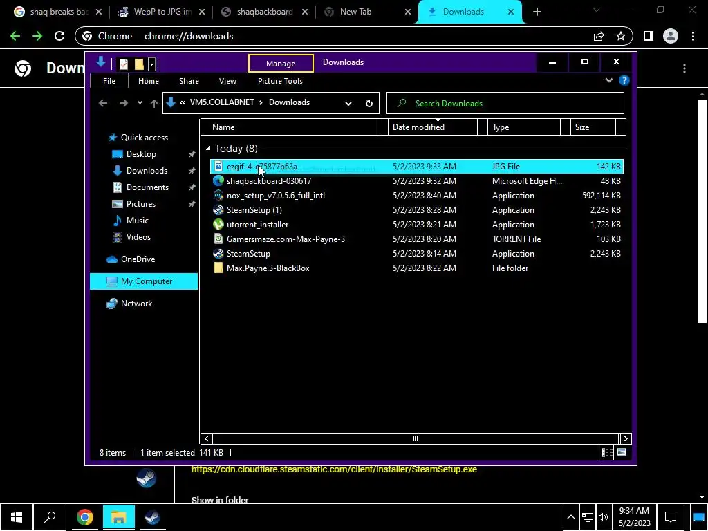Image resolution: width=708 pixels, height=531 pixels.
Task: Expand the ribbon with the chevron
Action: point(608,80)
